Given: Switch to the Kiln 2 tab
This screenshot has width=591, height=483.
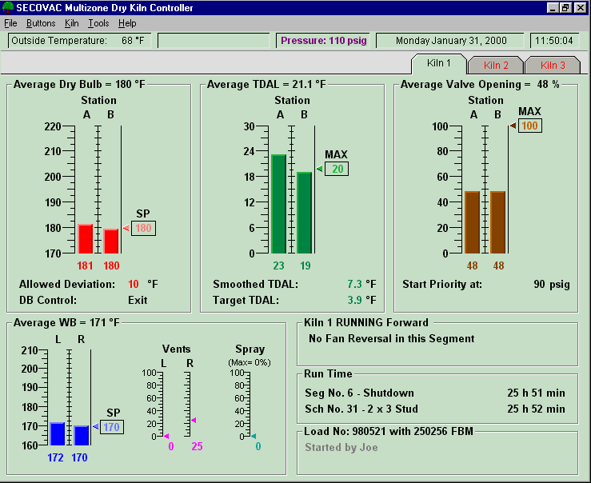Looking at the screenshot, I should [x=496, y=66].
